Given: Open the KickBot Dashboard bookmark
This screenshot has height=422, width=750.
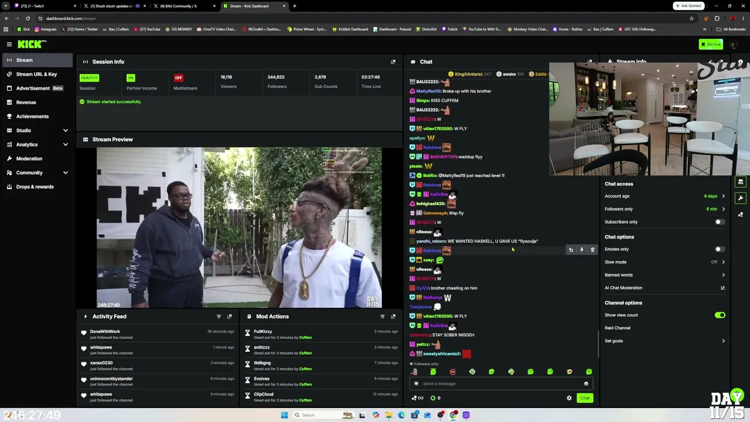Looking at the screenshot, I should coord(350,29).
